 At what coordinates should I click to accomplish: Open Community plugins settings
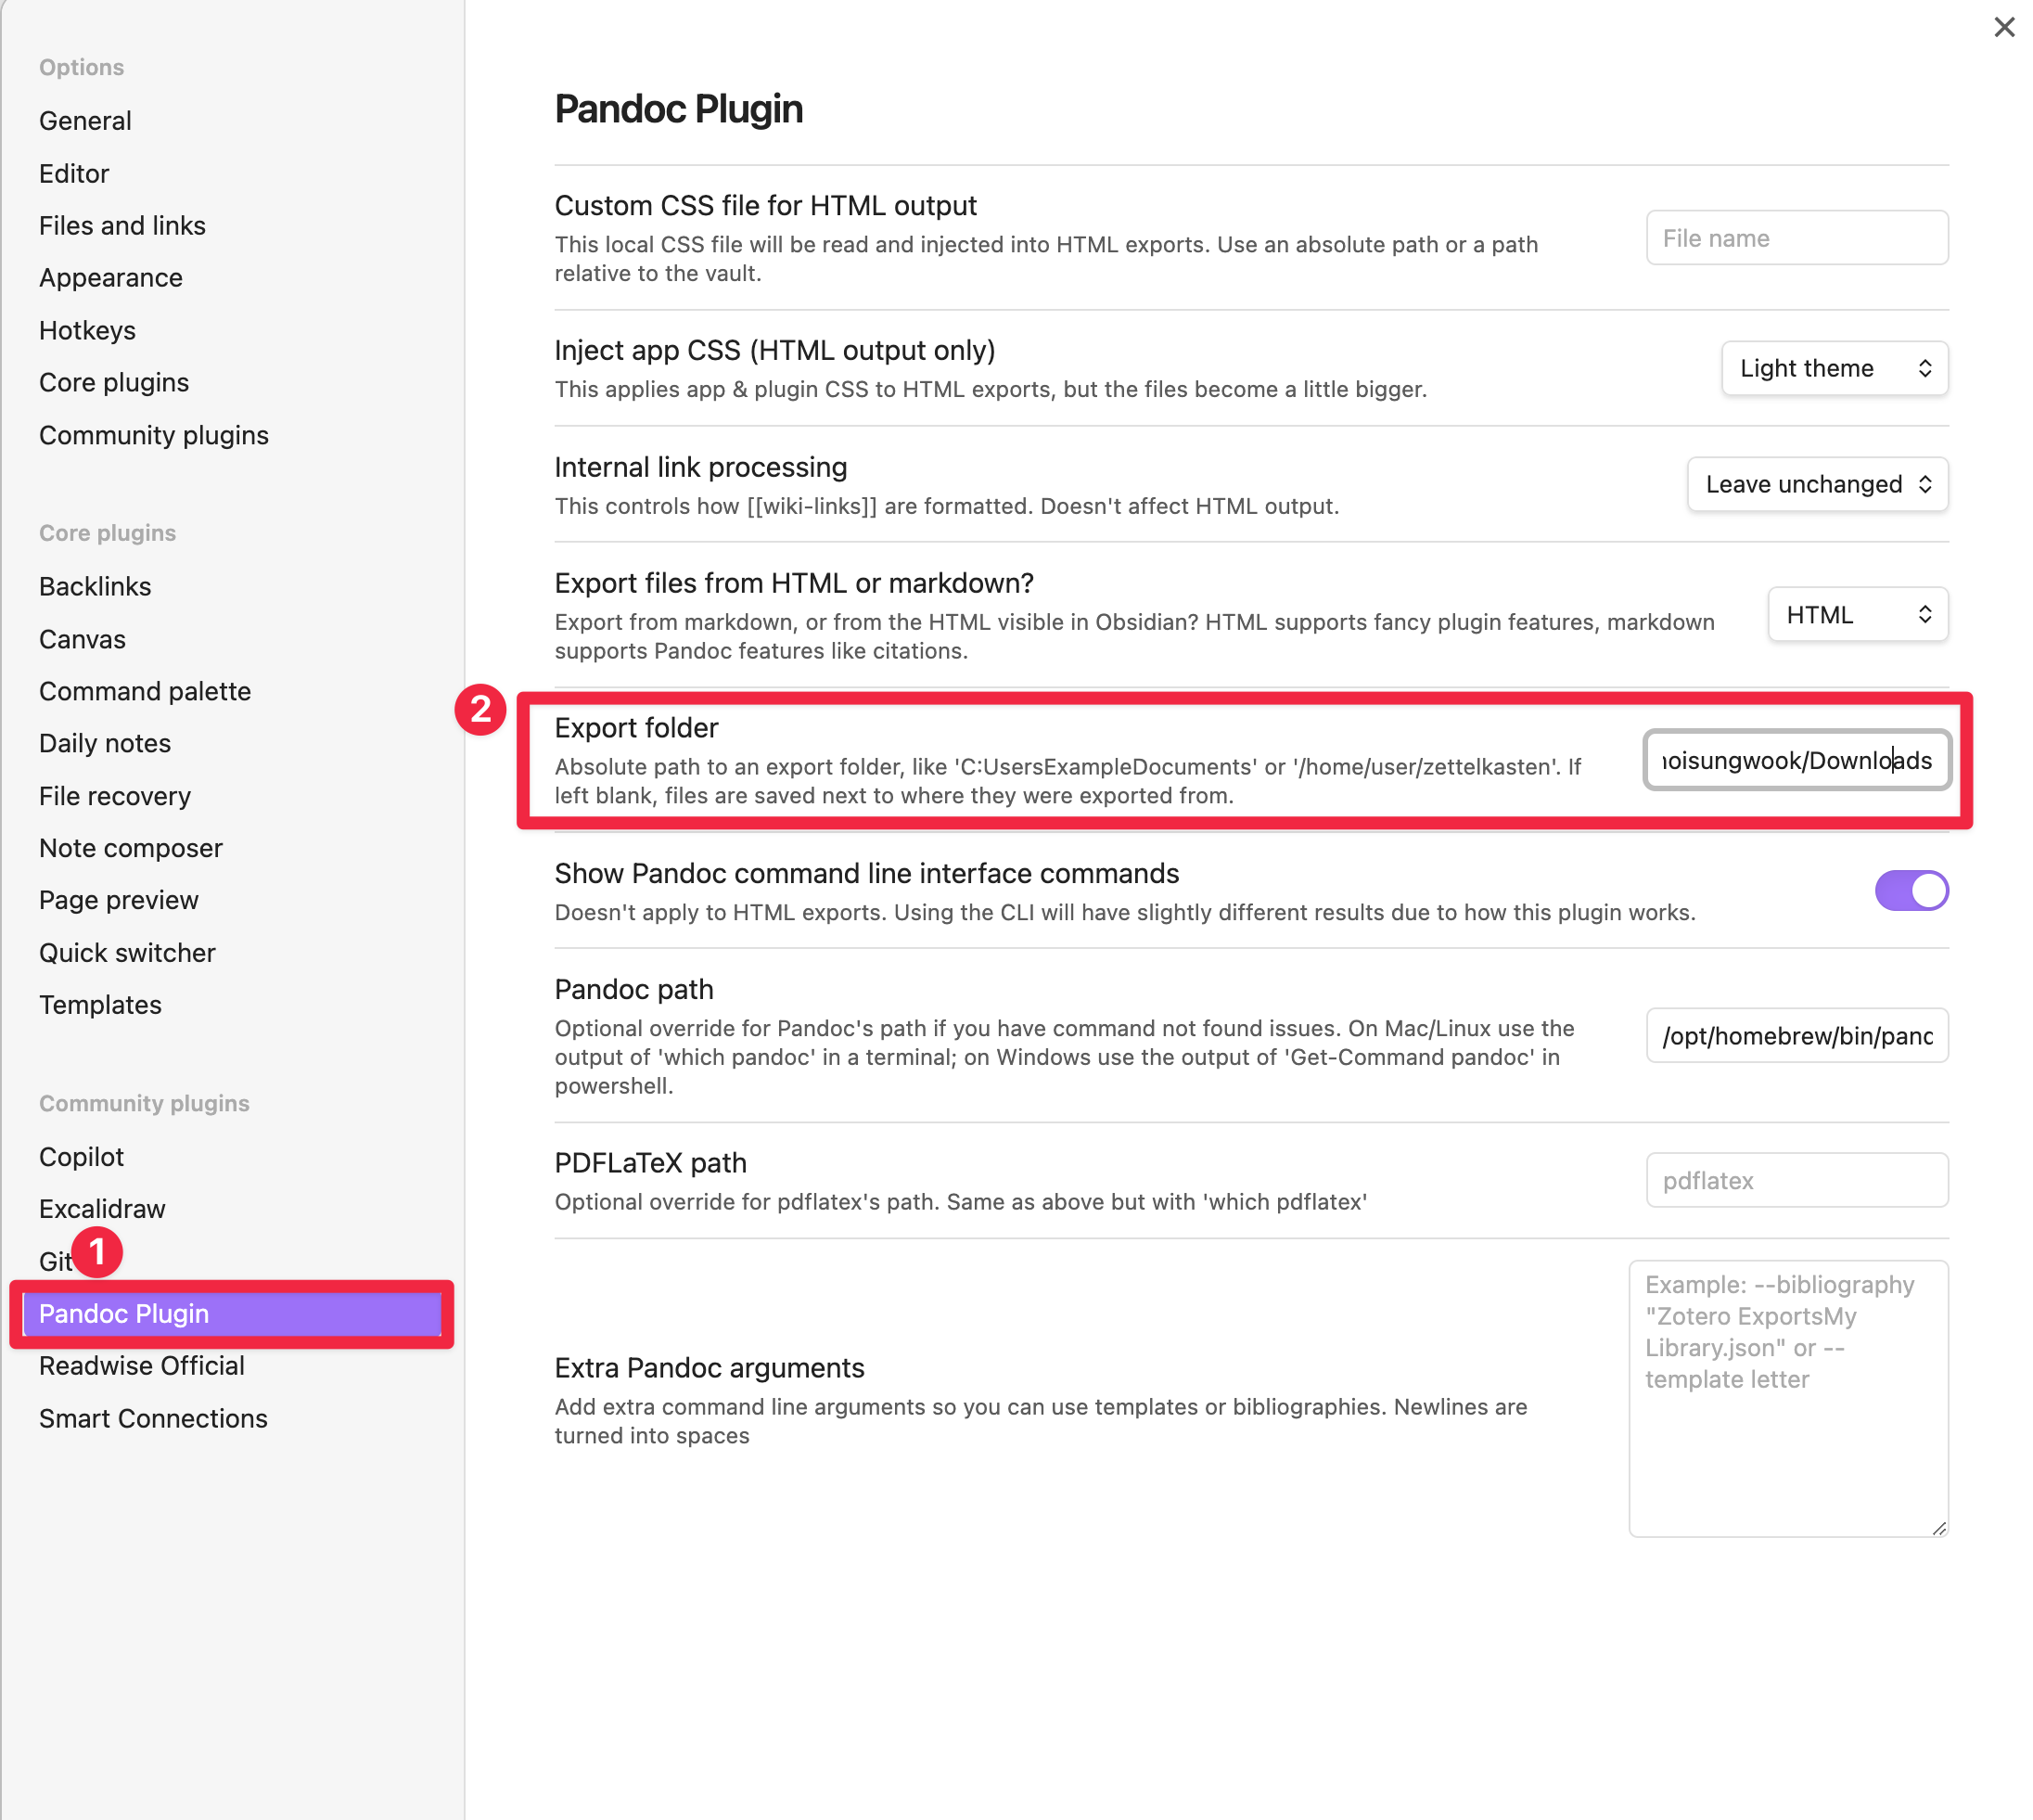(x=154, y=435)
